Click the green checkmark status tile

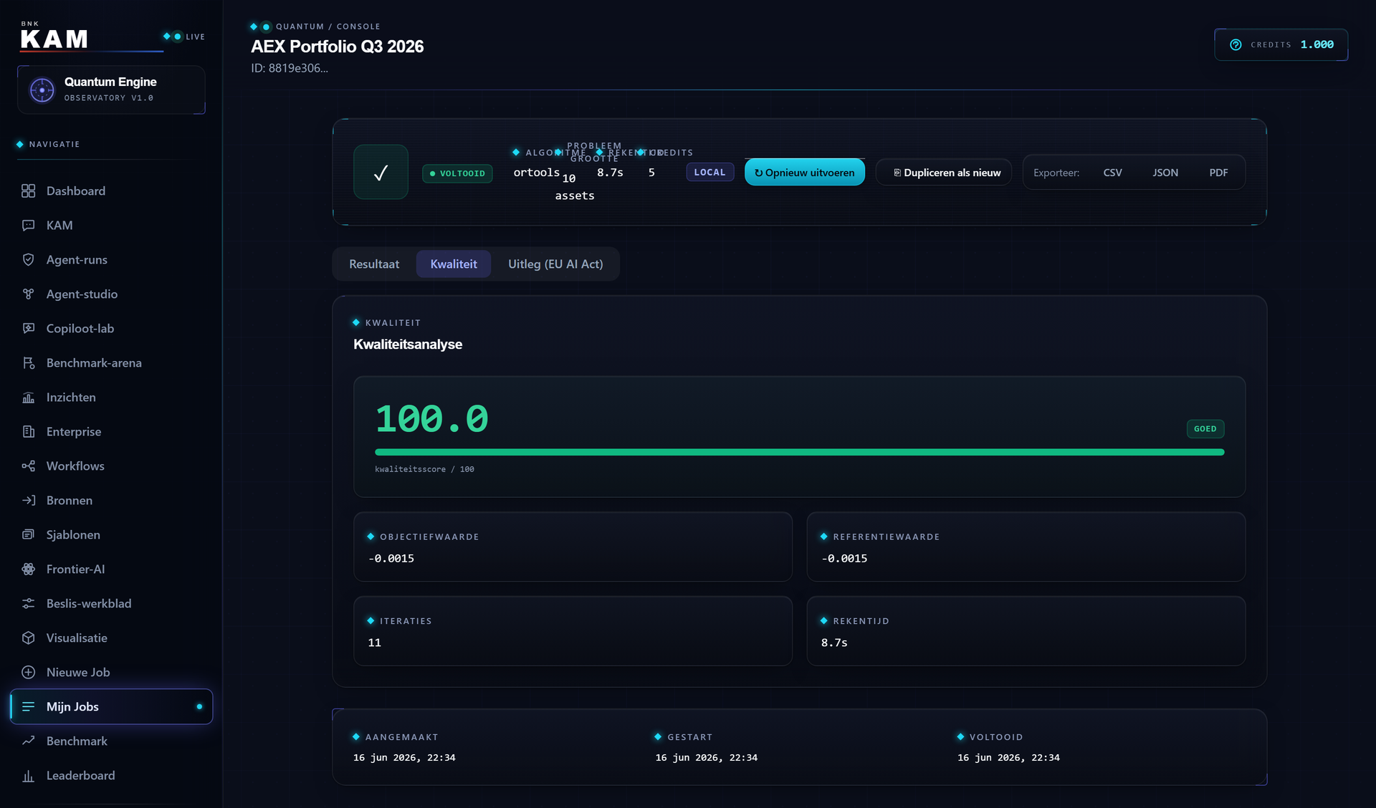point(381,172)
